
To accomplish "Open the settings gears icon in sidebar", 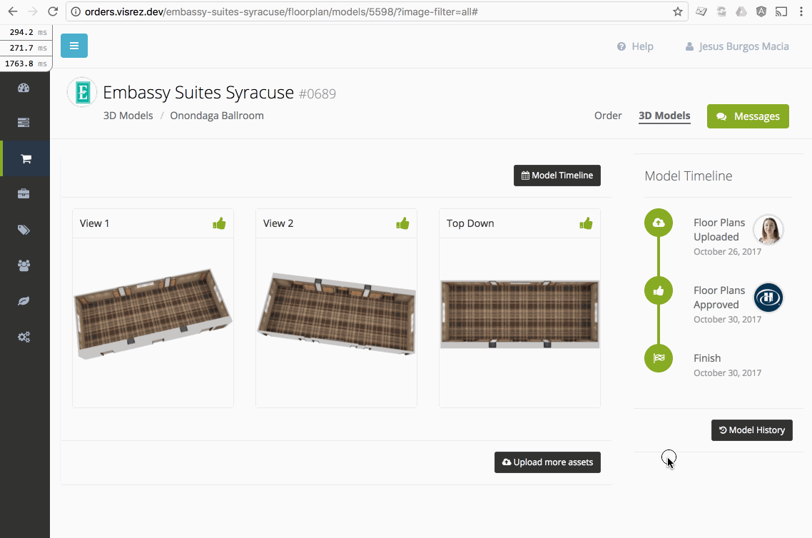I will pyautogui.click(x=24, y=337).
